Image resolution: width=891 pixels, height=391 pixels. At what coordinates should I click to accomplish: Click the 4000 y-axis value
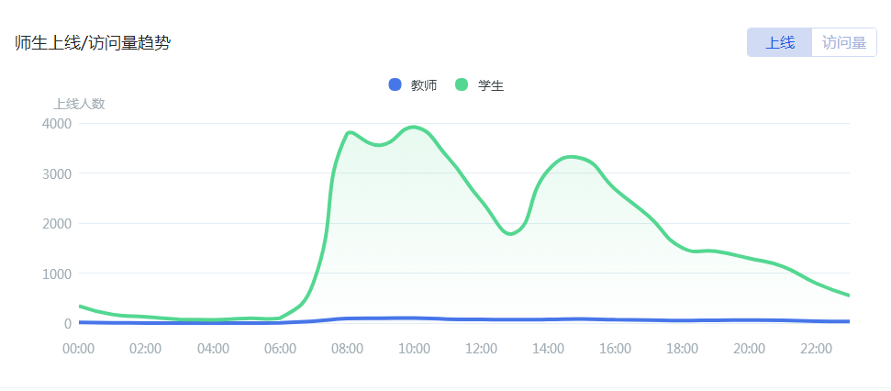(56, 123)
